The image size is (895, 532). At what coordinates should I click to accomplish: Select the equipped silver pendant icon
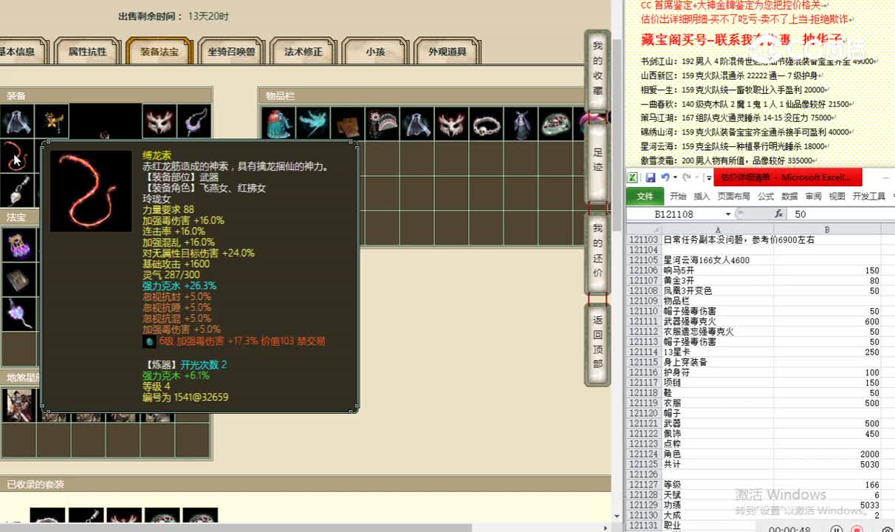pyautogui.click(x=17, y=191)
